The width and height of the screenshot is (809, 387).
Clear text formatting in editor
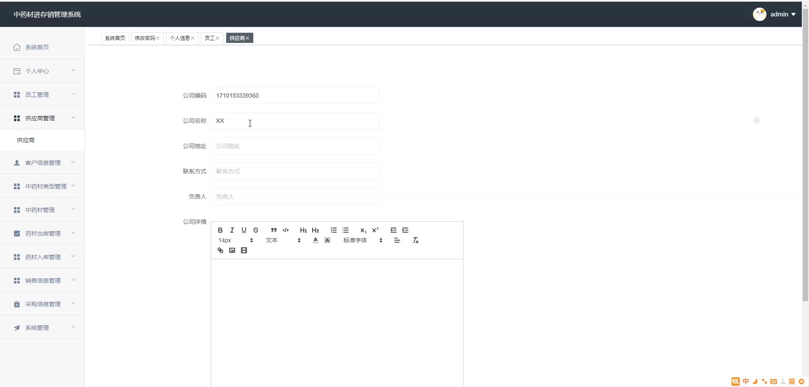(x=415, y=240)
